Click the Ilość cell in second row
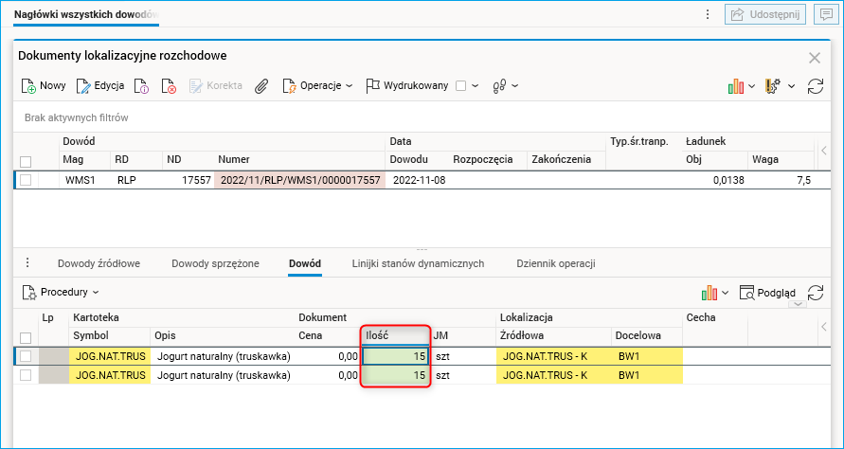Viewport: 844px width, 449px height. (x=396, y=376)
